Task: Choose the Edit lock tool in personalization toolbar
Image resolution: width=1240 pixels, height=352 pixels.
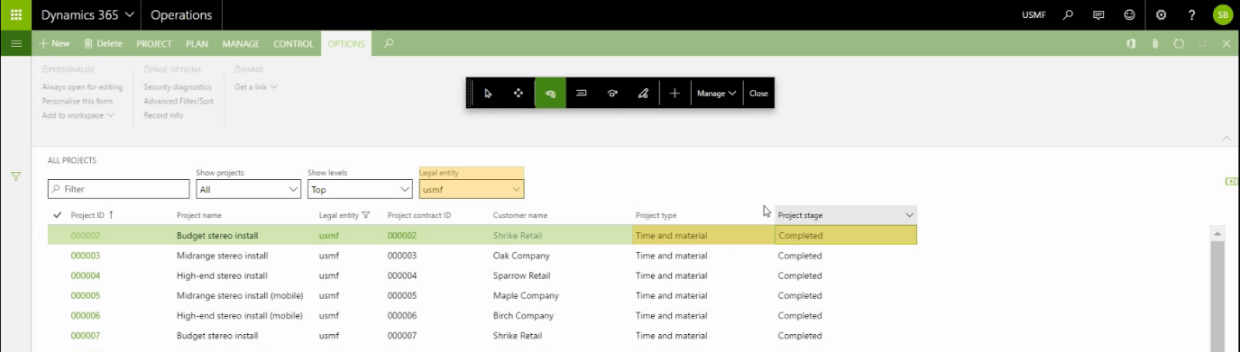Action: [643, 93]
